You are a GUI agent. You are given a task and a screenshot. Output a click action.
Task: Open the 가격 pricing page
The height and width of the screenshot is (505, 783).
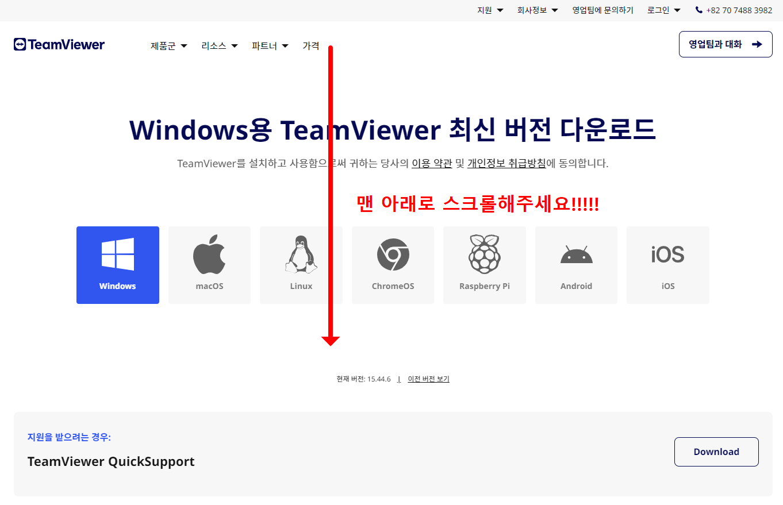(311, 46)
